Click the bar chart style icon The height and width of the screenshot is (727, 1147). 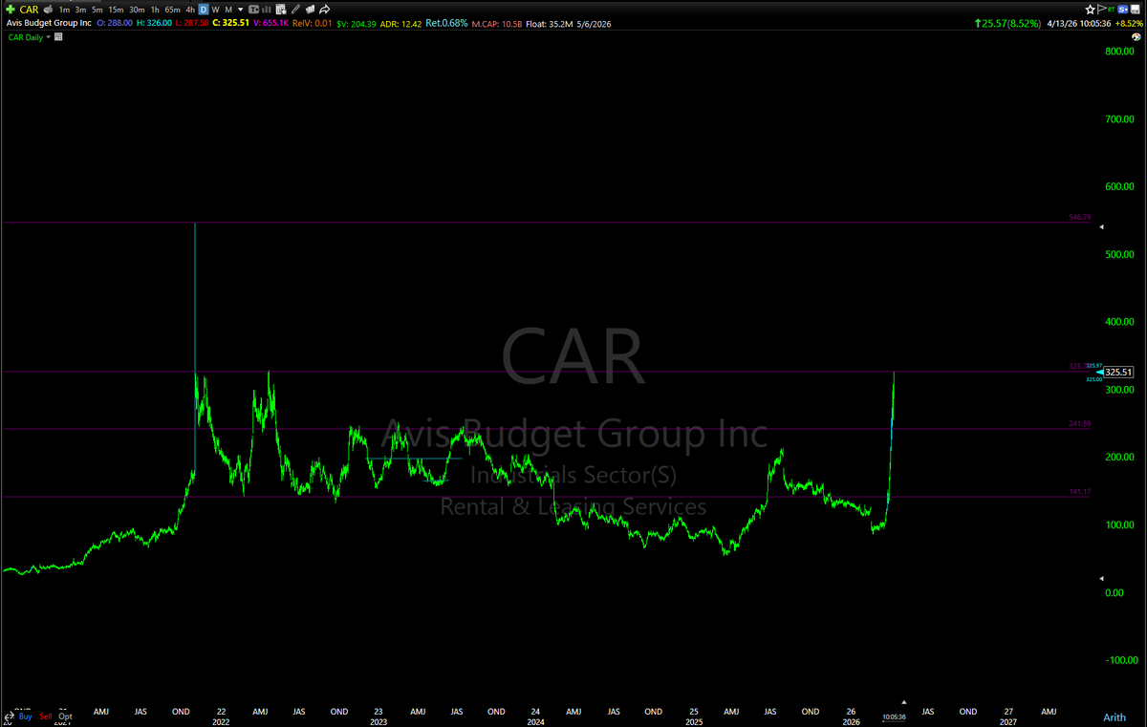pos(266,10)
